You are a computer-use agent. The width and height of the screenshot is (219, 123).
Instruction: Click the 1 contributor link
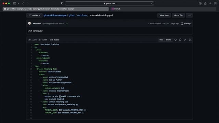click(x=36, y=31)
